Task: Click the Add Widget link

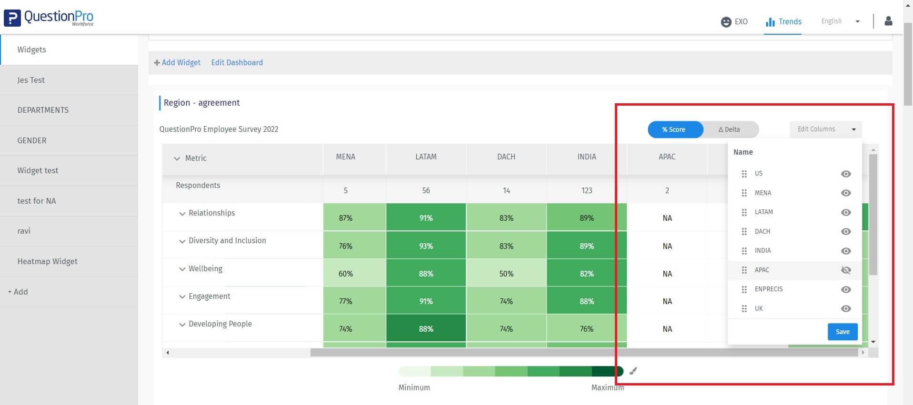Action: [177, 62]
